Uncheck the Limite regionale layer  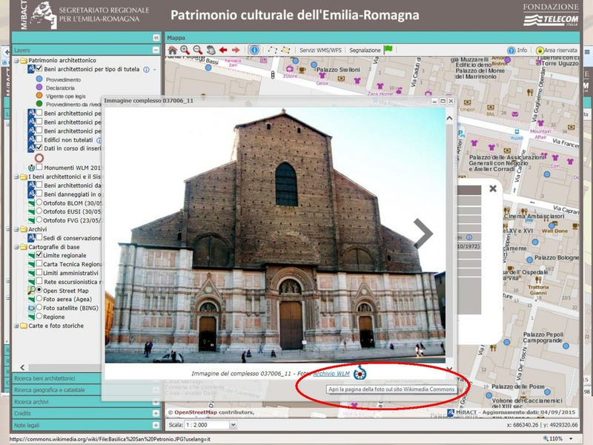(39, 255)
